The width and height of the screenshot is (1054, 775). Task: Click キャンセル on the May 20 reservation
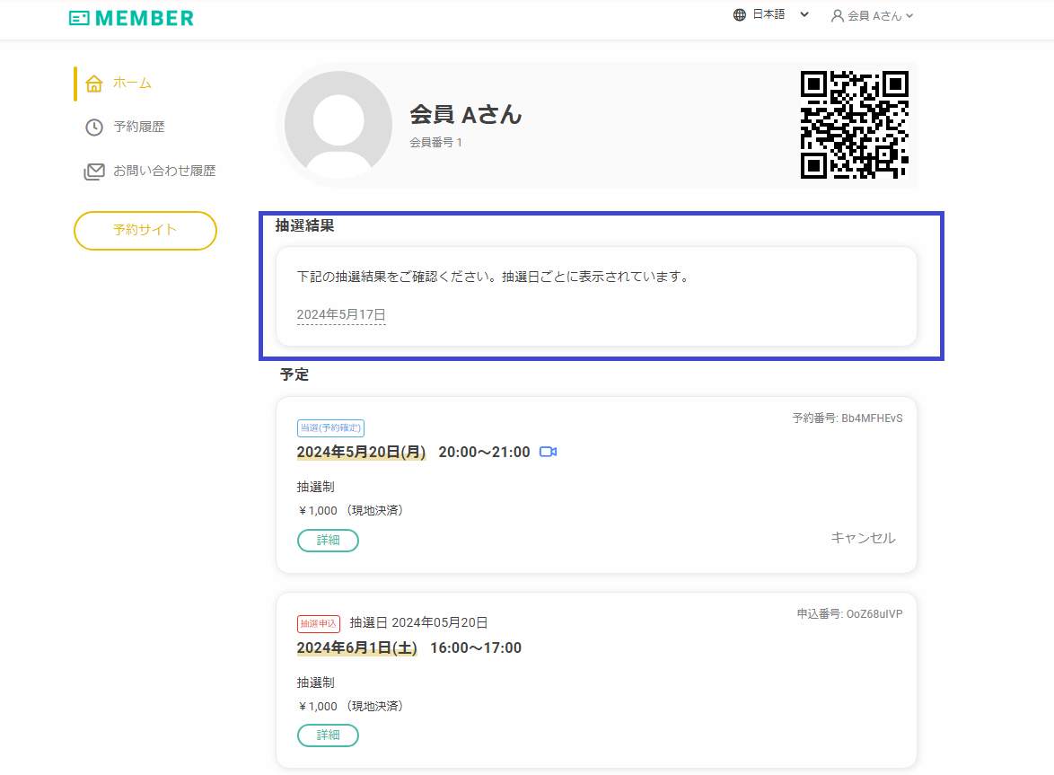pyautogui.click(x=863, y=538)
